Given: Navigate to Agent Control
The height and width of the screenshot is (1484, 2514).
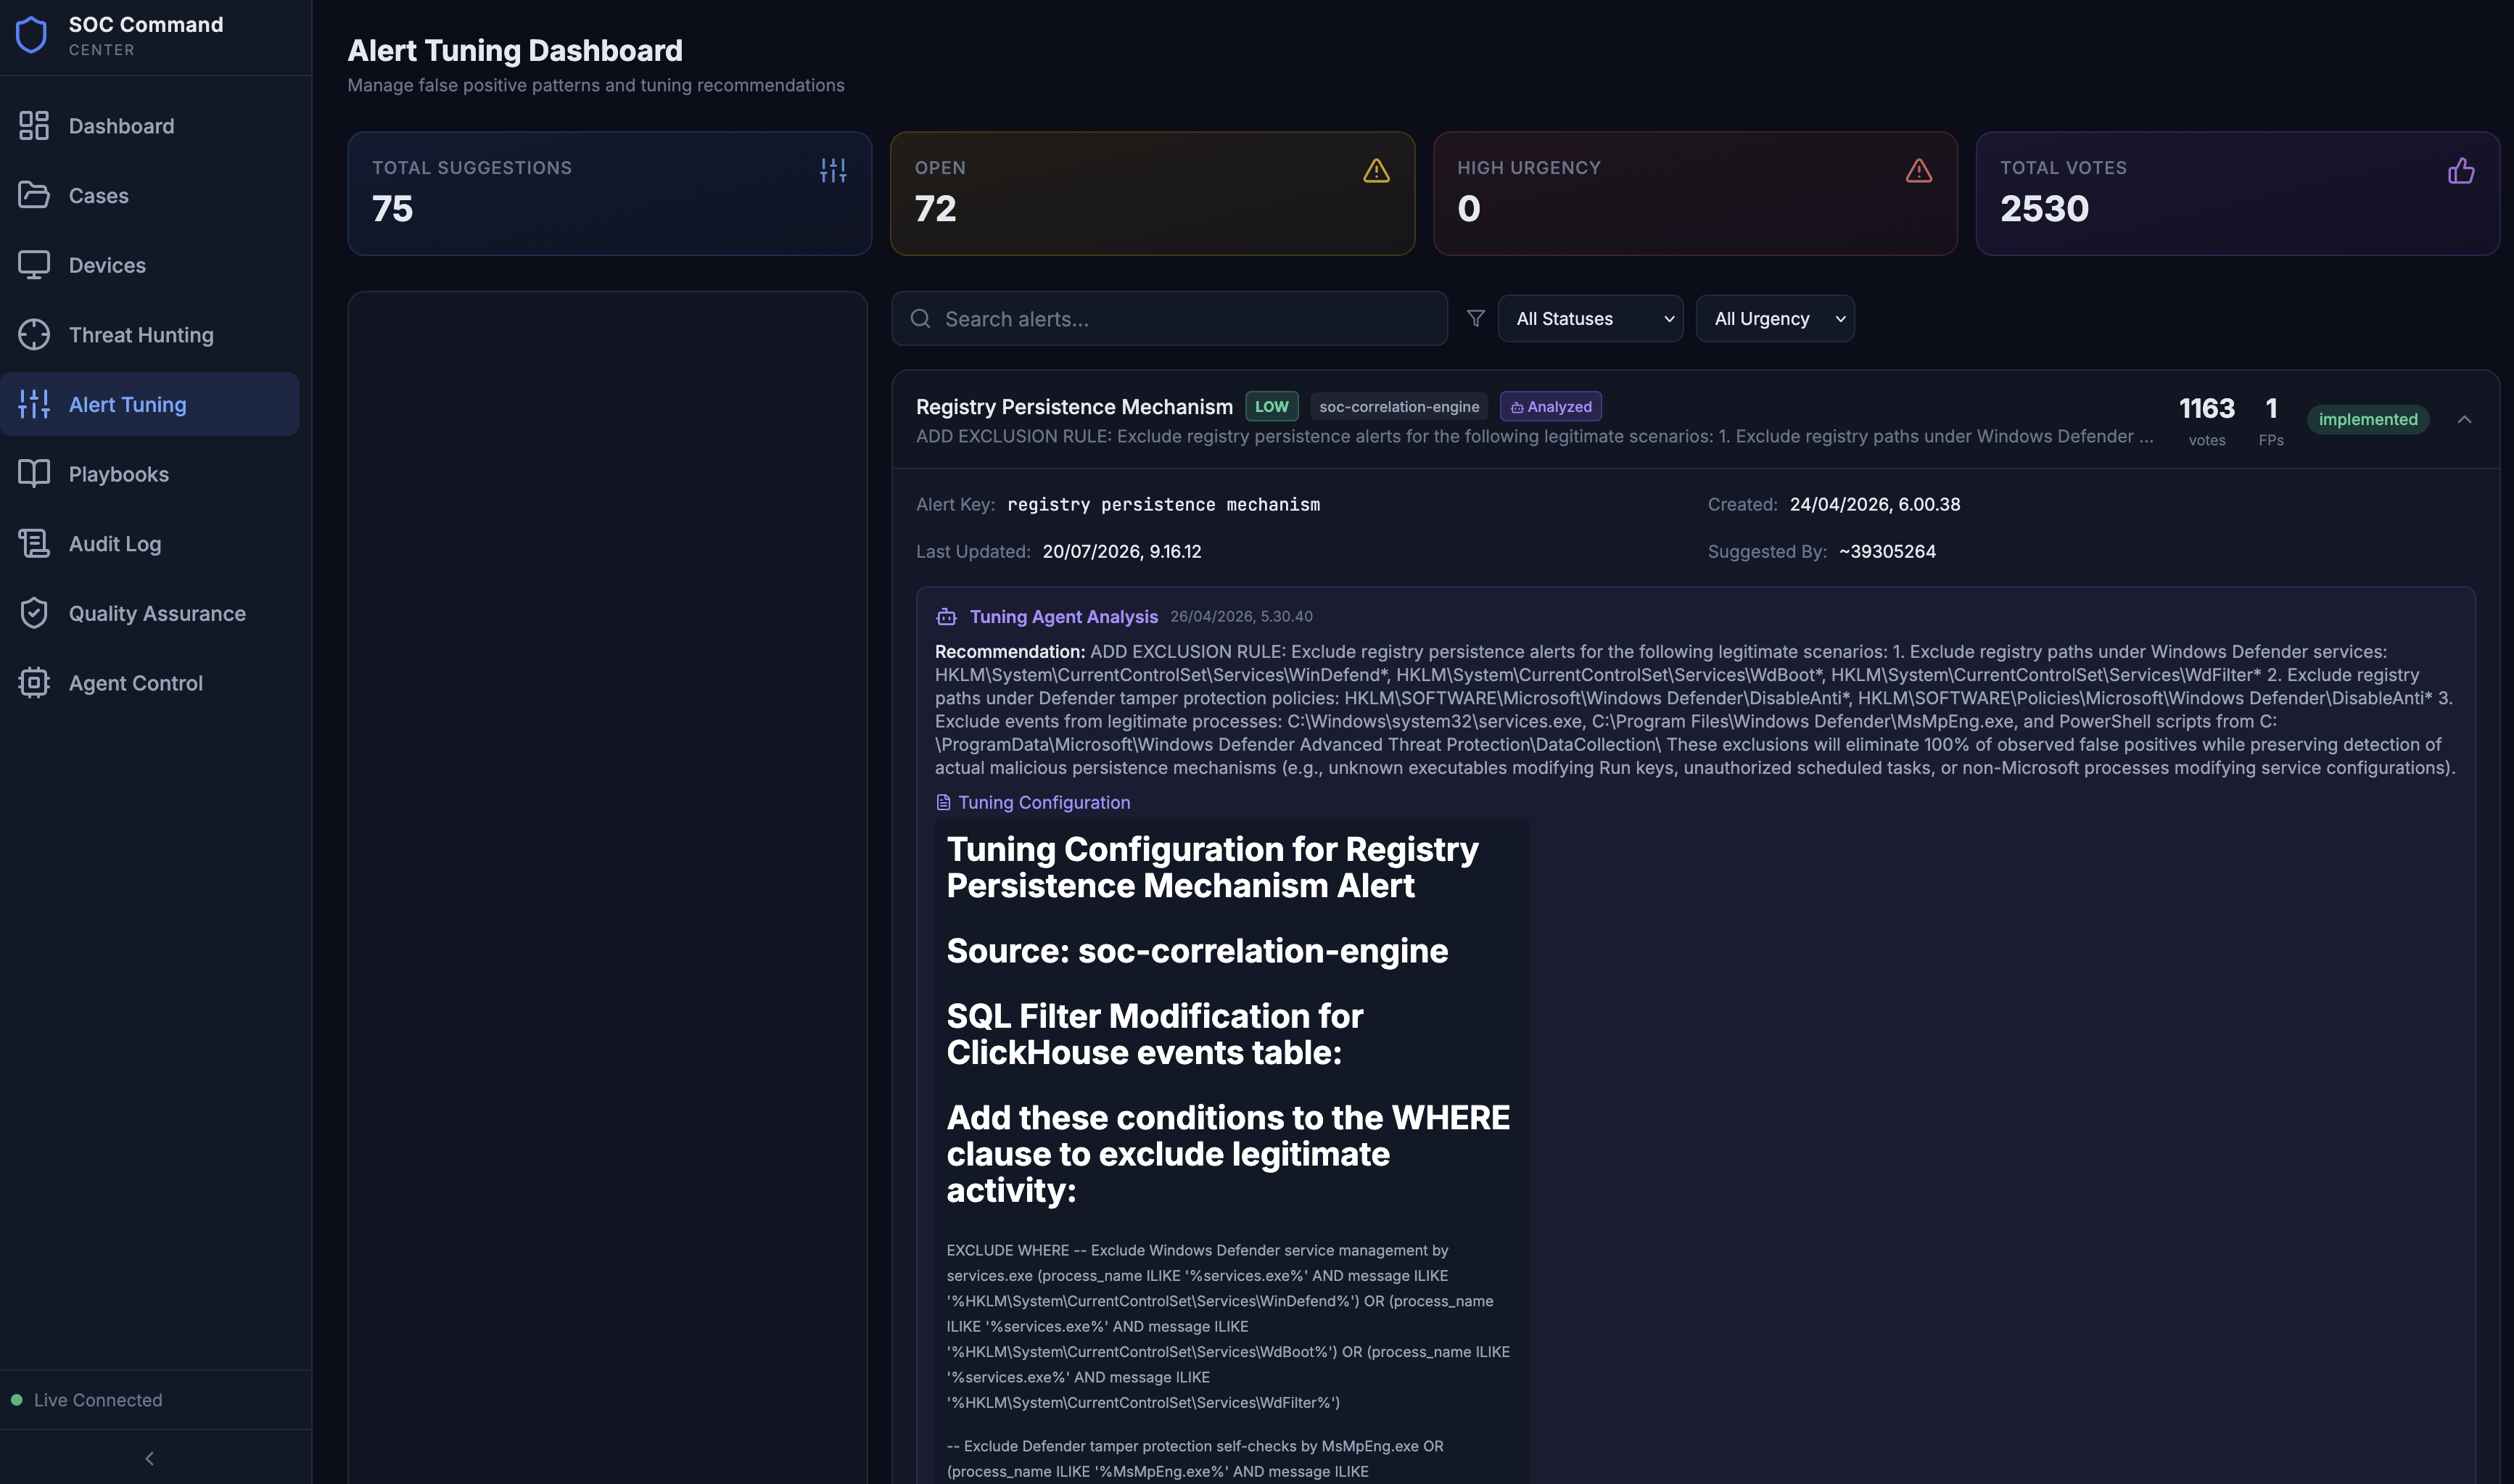Looking at the screenshot, I should (x=150, y=683).
